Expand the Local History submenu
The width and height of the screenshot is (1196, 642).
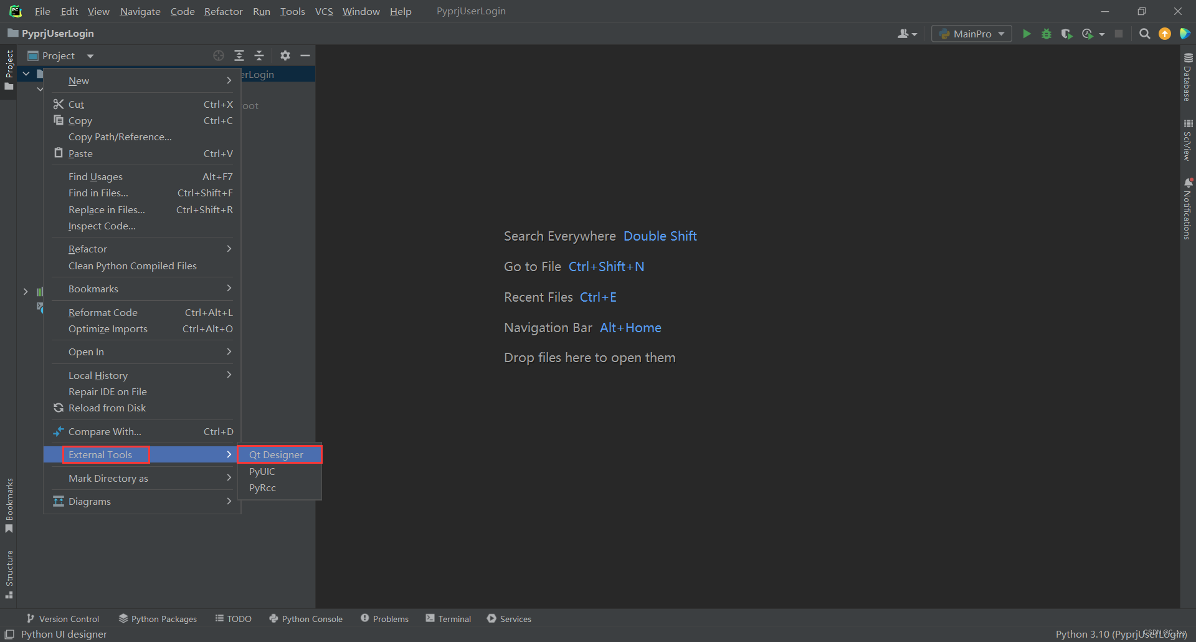142,375
